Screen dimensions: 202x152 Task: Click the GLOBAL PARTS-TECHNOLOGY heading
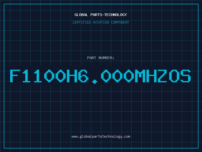pos(101,15)
